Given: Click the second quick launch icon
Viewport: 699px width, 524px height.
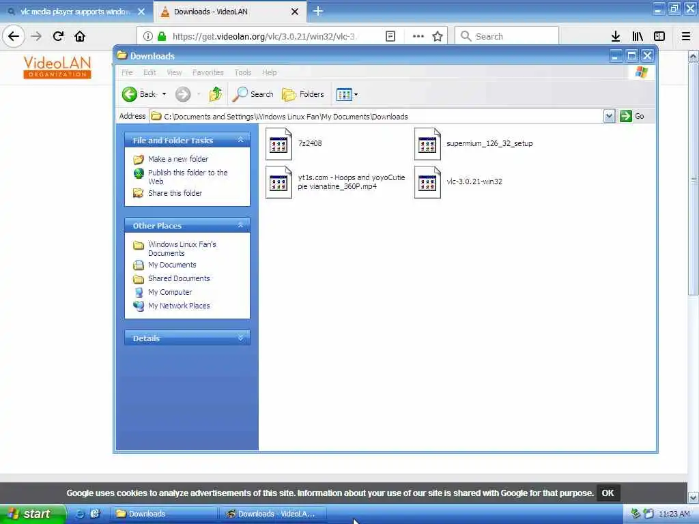Looking at the screenshot, I should click(94, 514).
